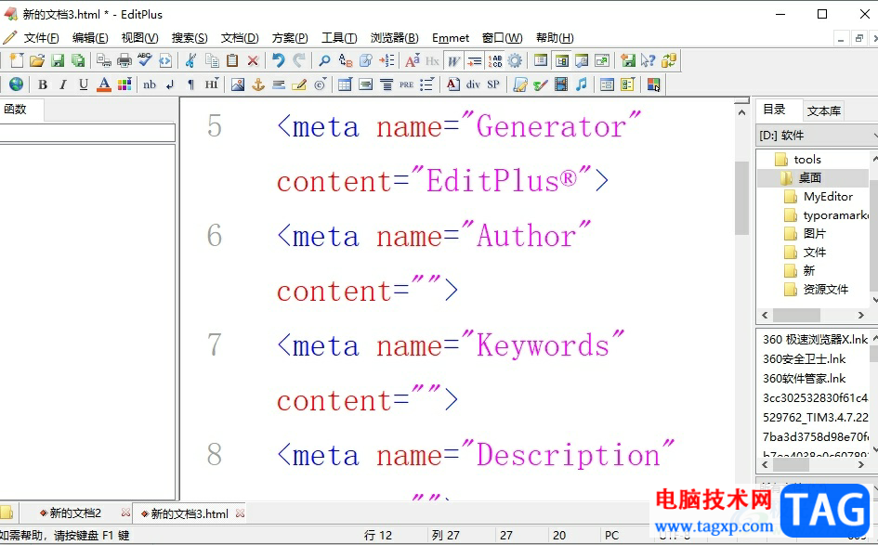Insert the filmstrip media tag
Screen dimensions: 878x545
point(561,84)
